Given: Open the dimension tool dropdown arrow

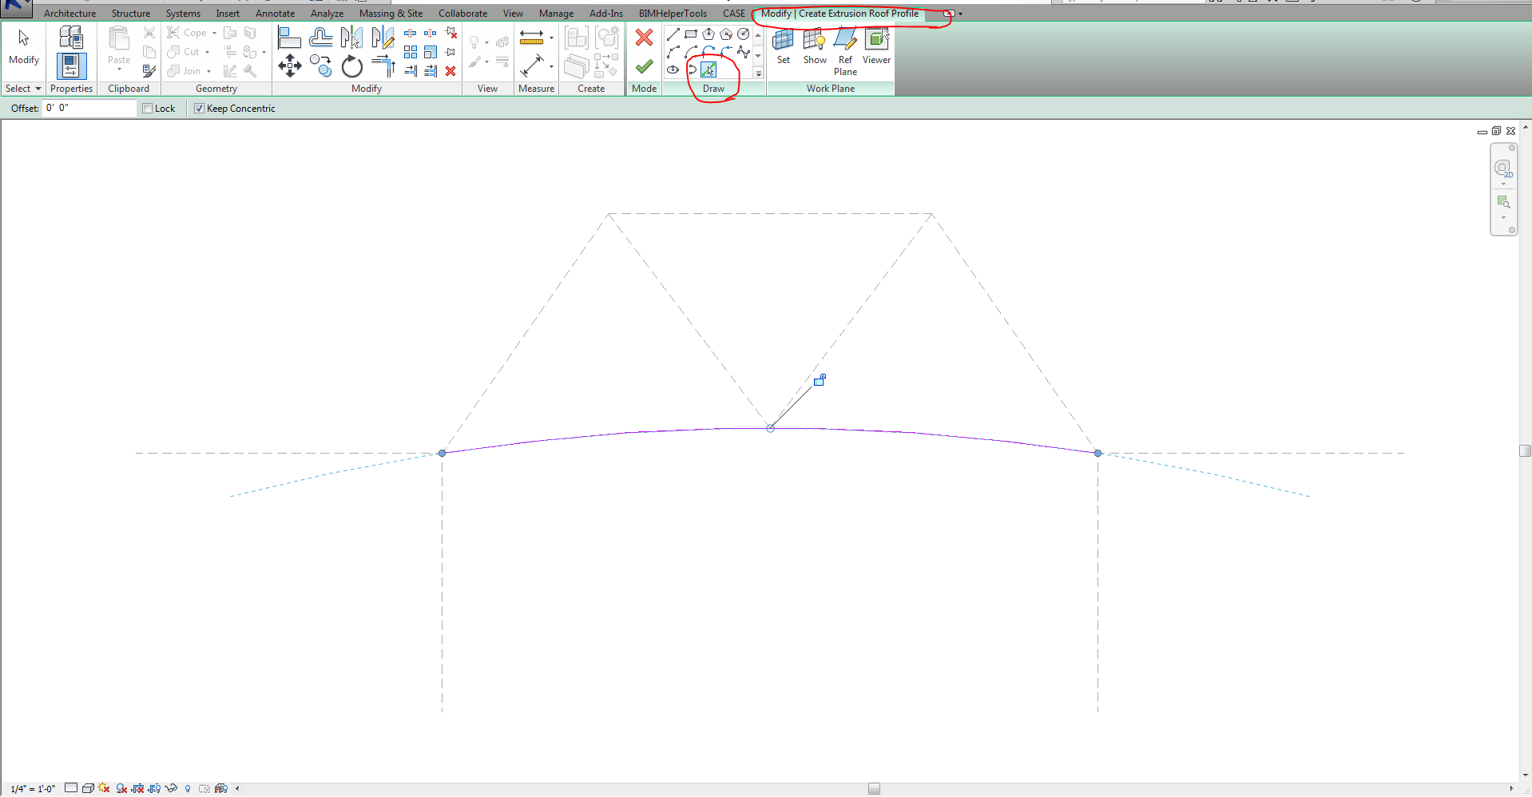Looking at the screenshot, I should coord(552,39).
